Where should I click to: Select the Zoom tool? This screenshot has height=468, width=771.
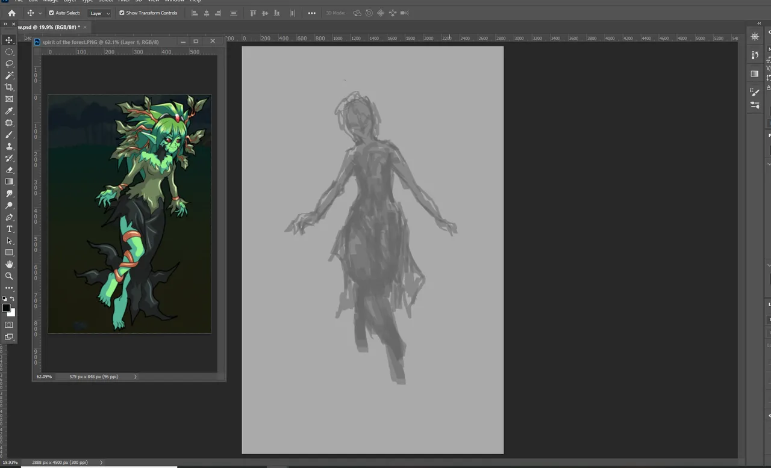(x=9, y=276)
